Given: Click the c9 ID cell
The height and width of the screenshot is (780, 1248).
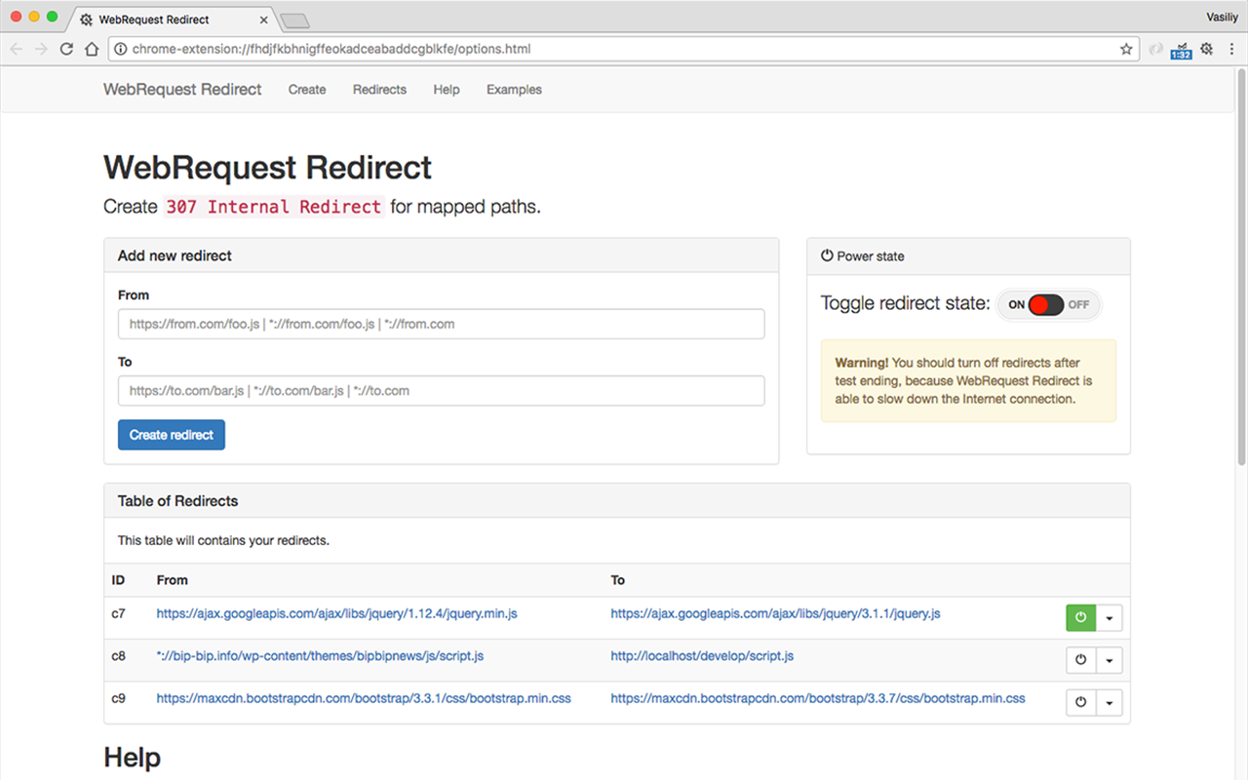Looking at the screenshot, I should pos(118,698).
